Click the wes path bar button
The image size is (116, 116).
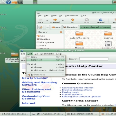(56, 27)
